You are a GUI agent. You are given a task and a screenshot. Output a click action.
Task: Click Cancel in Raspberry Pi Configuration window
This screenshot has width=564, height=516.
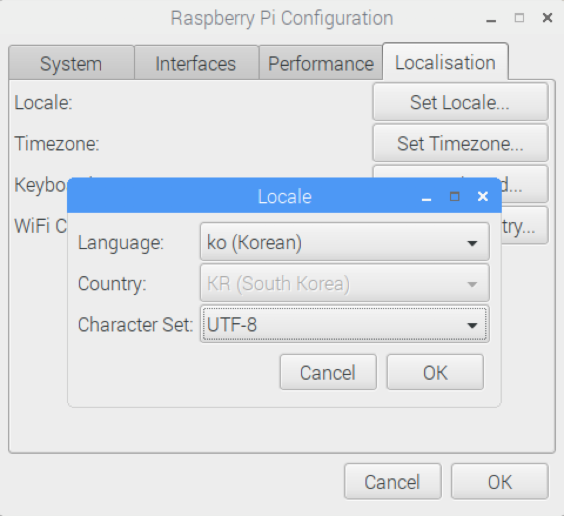[393, 481]
